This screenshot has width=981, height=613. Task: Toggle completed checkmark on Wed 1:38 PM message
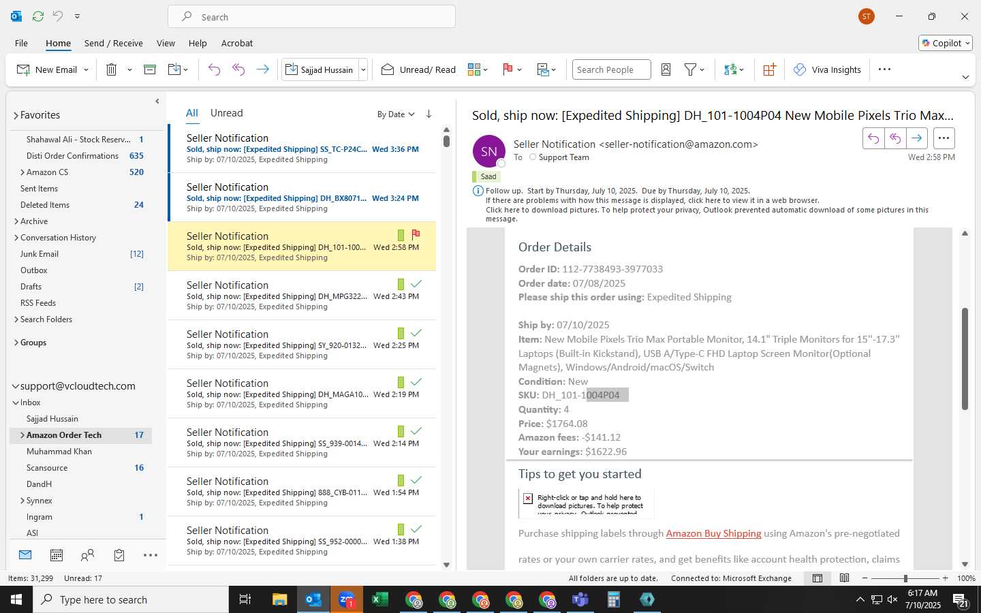416,529
